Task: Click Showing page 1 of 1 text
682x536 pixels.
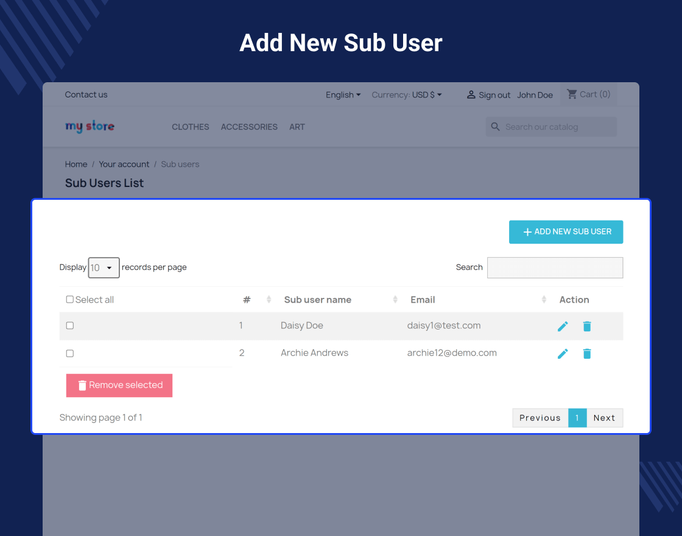Action: [x=101, y=418]
